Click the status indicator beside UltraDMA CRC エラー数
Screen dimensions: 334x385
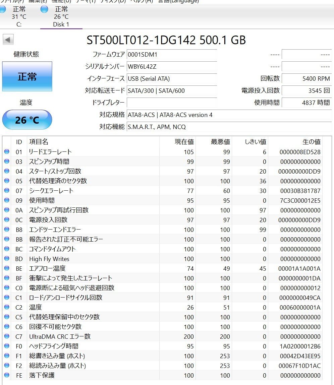click(7, 336)
